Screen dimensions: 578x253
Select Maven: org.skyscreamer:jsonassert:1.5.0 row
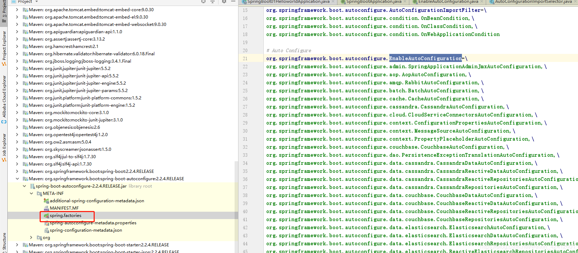[x=123, y=149]
